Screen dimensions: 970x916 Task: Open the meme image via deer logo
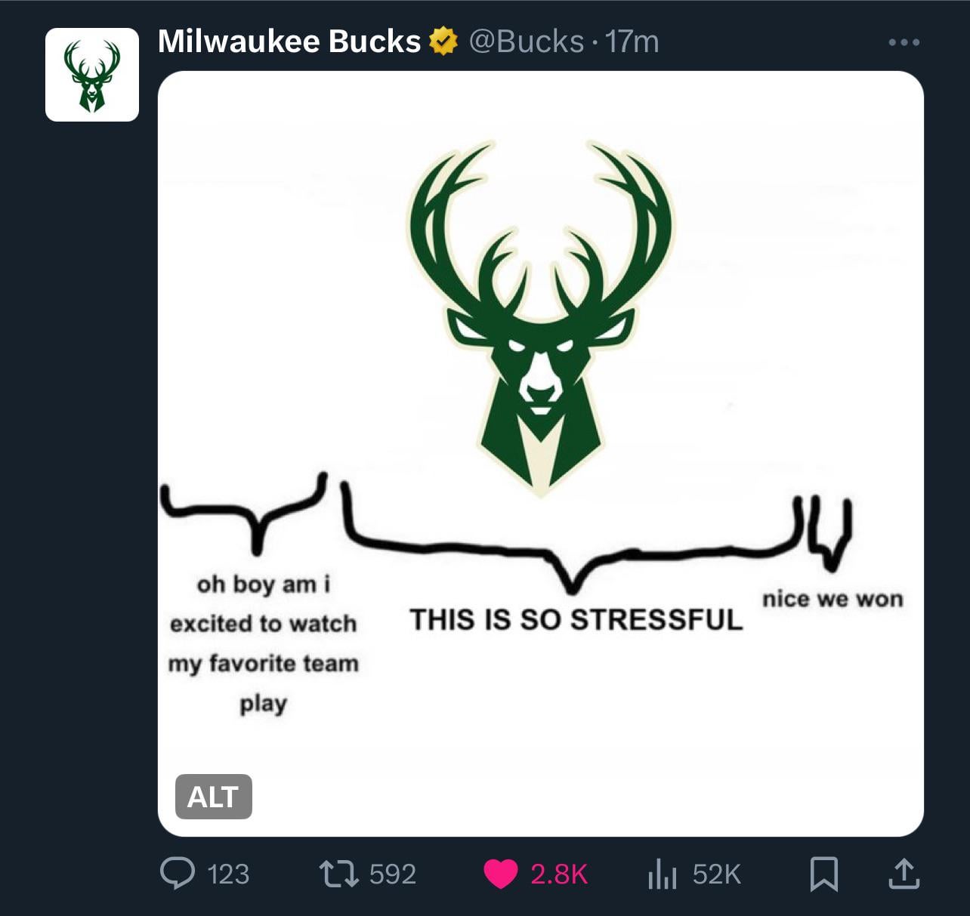(540, 317)
